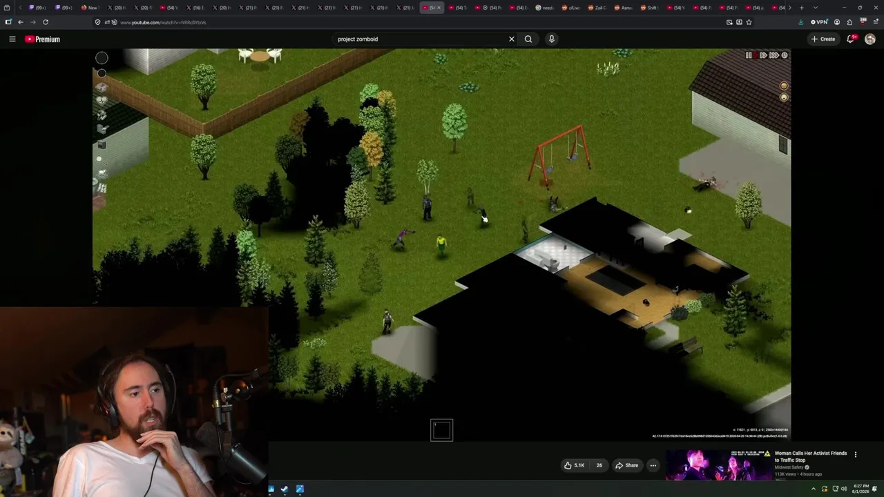The height and width of the screenshot is (497, 884).
Task: Select the empty hotbar slot
Action: [442, 431]
